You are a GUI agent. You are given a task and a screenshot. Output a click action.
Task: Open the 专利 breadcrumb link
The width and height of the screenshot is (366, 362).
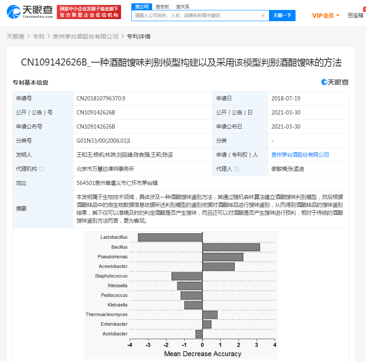click(39, 36)
